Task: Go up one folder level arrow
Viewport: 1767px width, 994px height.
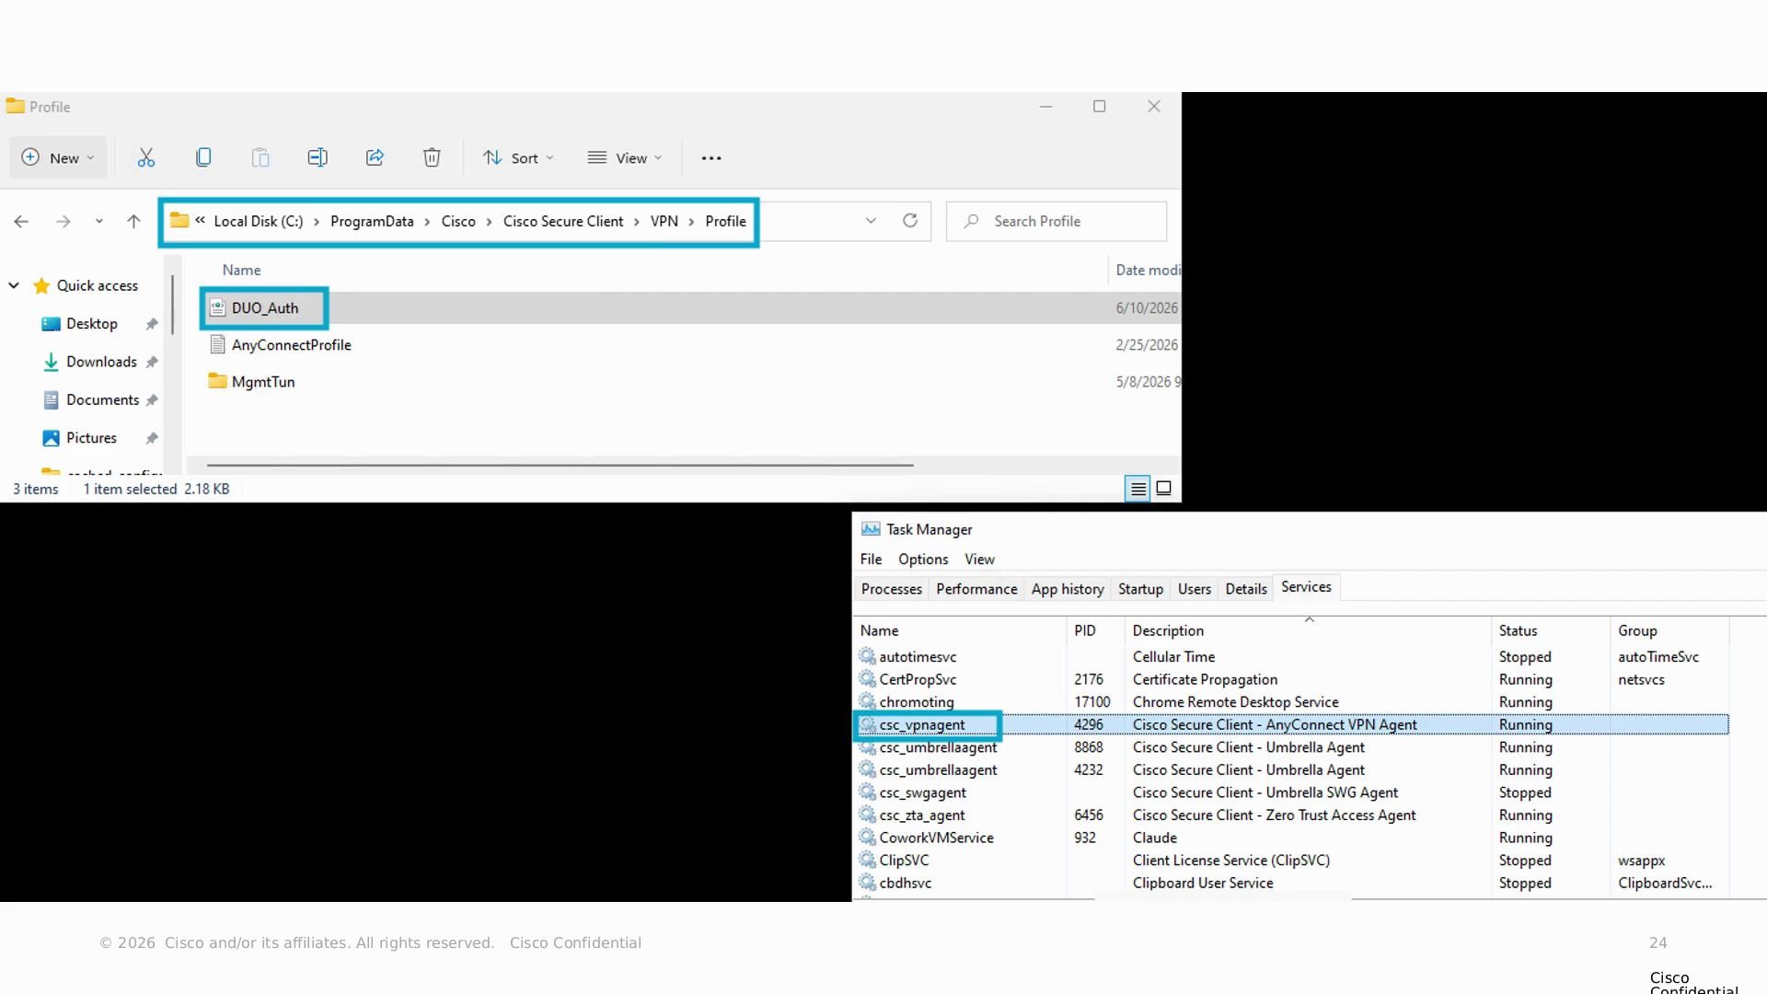Action: [133, 221]
